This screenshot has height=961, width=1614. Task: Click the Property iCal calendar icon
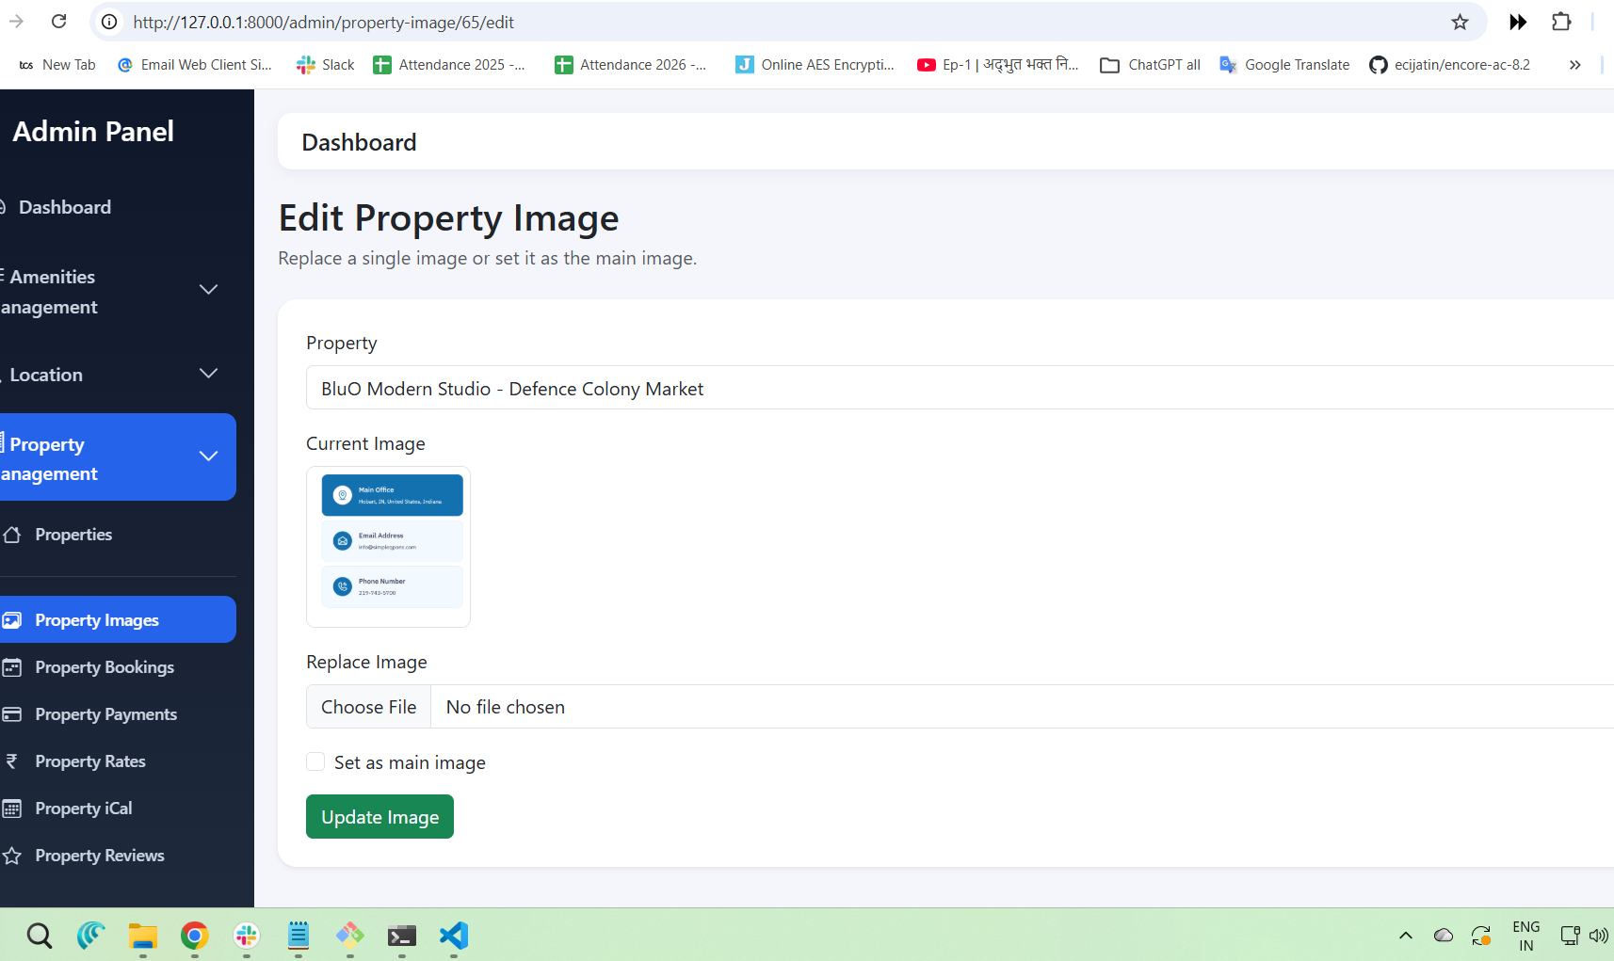point(12,809)
